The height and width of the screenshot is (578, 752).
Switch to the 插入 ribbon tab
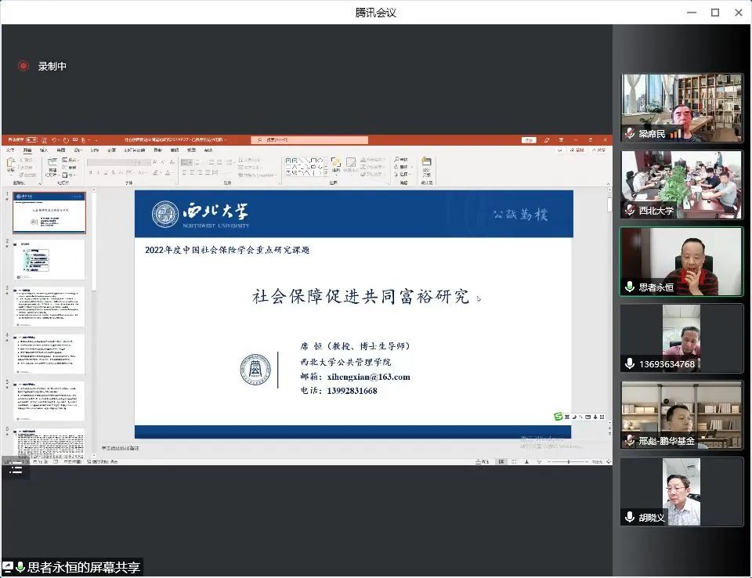[x=44, y=150]
